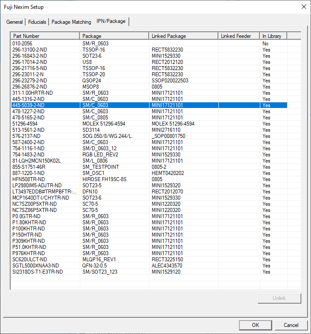
Task: Select part 296-21716-5-ND row
Action: [x=149, y=68]
